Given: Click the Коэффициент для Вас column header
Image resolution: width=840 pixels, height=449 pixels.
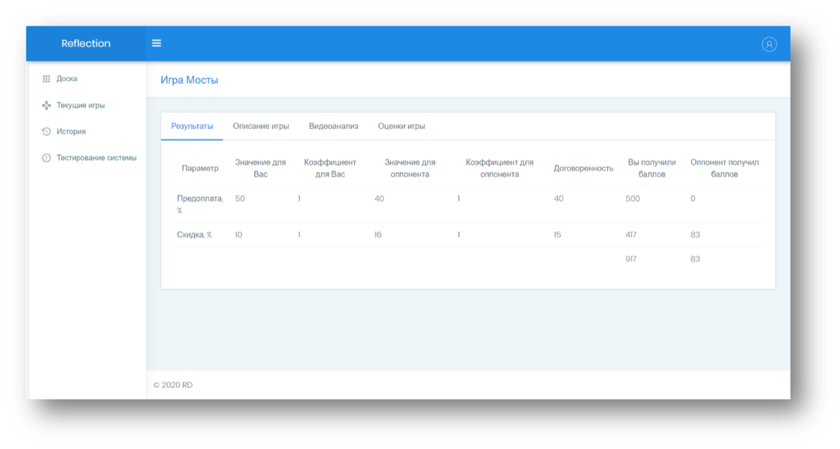Looking at the screenshot, I should click(x=330, y=168).
